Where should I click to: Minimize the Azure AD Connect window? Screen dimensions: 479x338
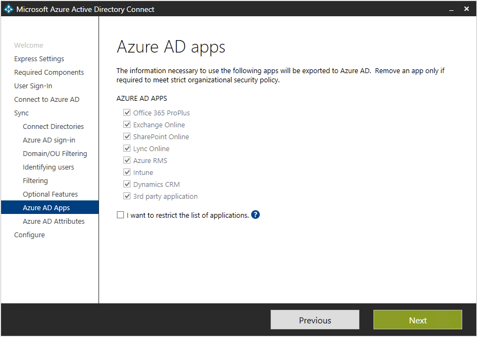pyautogui.click(x=451, y=9)
